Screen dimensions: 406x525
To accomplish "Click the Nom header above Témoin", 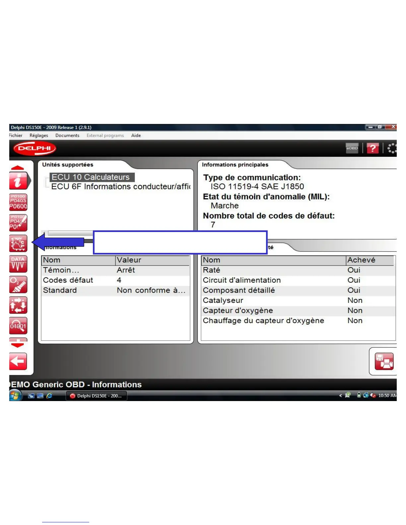I will pos(79,260).
